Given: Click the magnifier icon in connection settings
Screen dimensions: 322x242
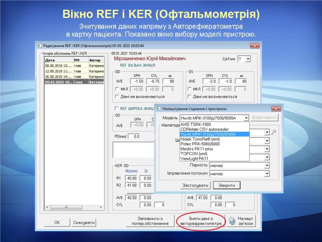Looking at the screenshot, I should 275,132.
